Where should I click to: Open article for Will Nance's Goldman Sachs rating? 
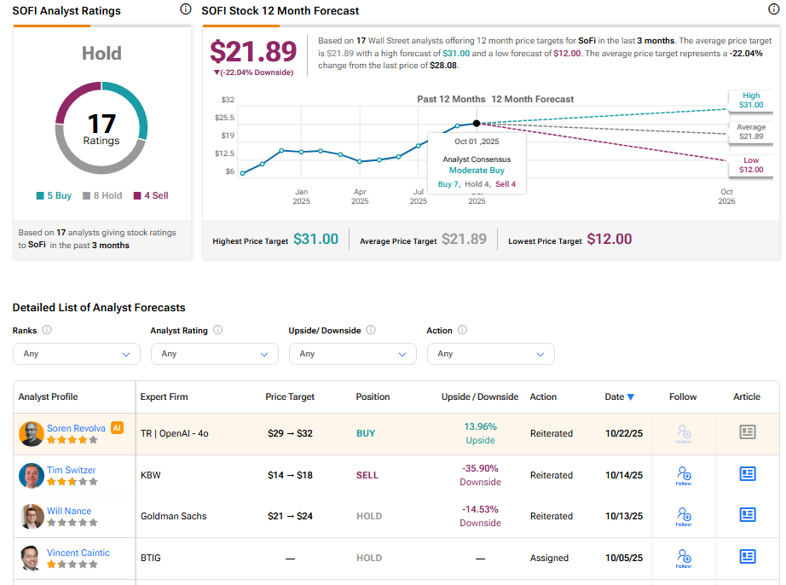point(747,515)
